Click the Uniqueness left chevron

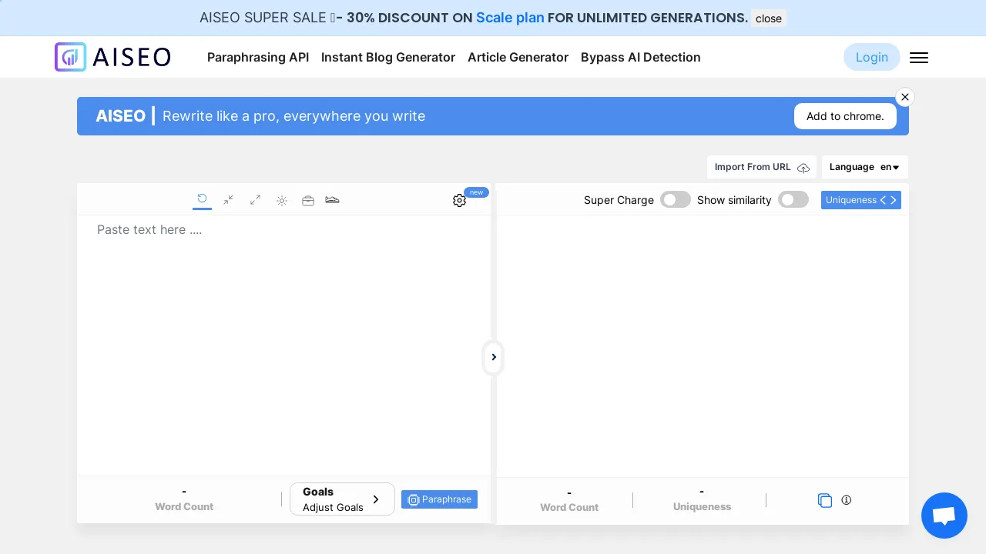point(883,200)
